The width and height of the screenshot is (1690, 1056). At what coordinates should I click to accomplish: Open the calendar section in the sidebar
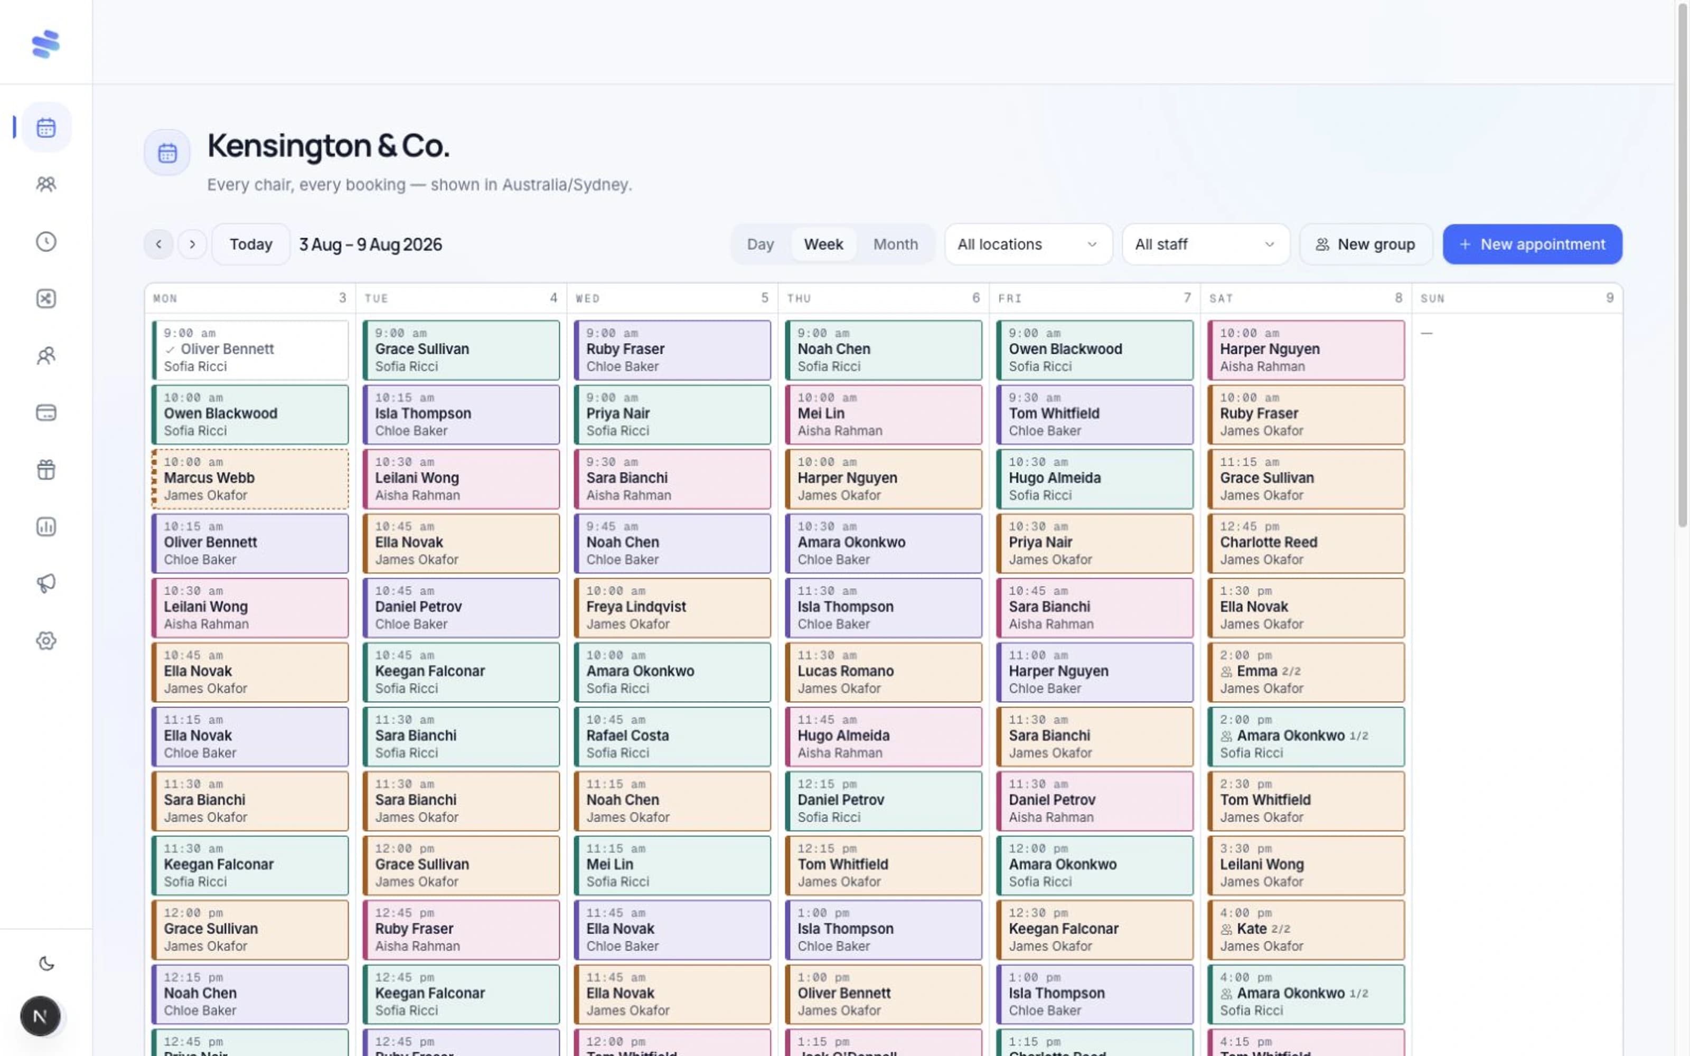(x=46, y=128)
